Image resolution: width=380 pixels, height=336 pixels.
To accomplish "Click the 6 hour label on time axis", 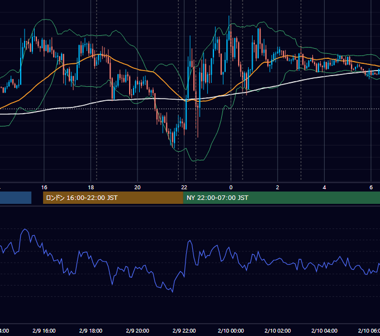I will pyautogui.click(x=371, y=188).
